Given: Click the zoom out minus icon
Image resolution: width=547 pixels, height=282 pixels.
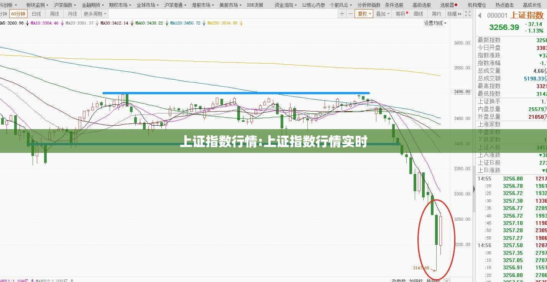Looking at the screenshot, I should pyautogui.click(x=350, y=14).
